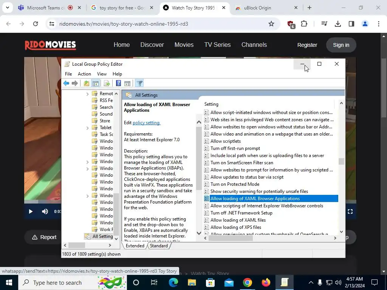387x290 pixels.
Task: Click the Export List toolbar icon
Action: click(x=107, y=83)
